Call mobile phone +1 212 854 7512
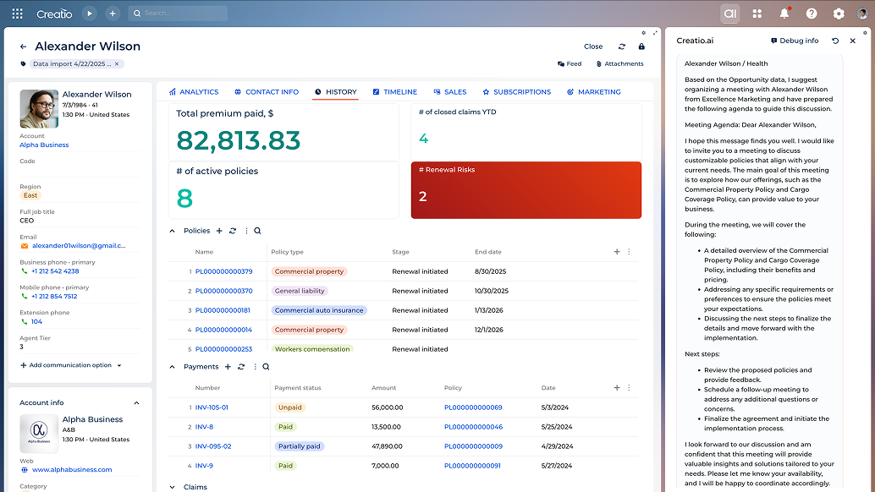The height and width of the screenshot is (492, 875). 54,297
